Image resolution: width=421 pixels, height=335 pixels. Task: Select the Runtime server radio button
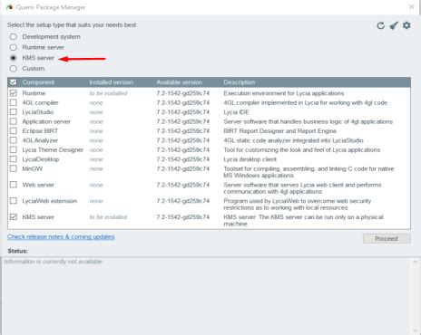13,47
